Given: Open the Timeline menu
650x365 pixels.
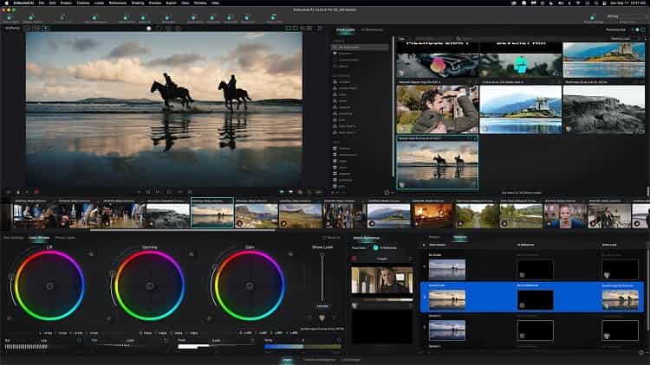Looking at the screenshot, I should click(x=83, y=3).
